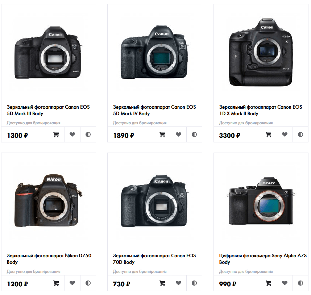Click the Canon EOS 70D product photo
Image resolution: width=311 pixels, height=295 pixels.
[x=154, y=201]
